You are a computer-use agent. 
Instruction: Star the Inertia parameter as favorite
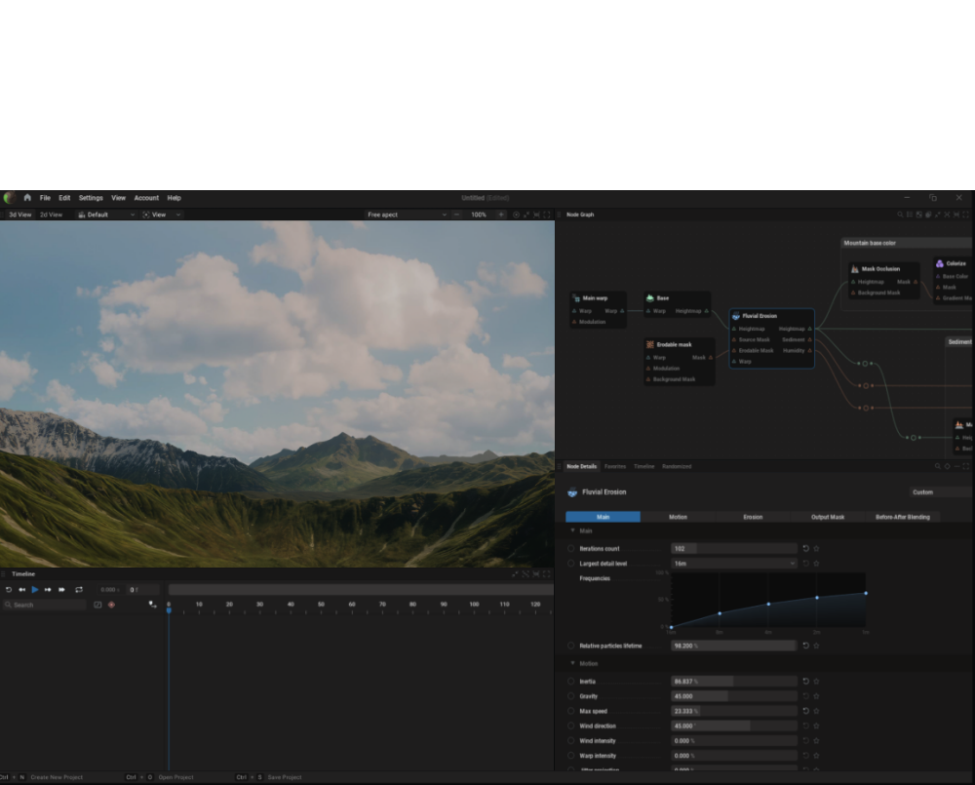pyautogui.click(x=816, y=682)
